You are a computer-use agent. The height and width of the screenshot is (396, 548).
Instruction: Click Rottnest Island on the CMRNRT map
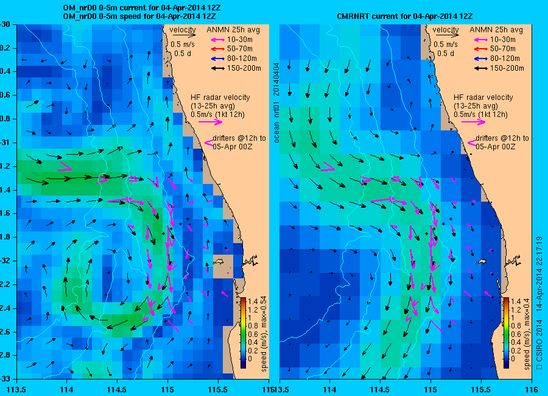click(x=482, y=261)
